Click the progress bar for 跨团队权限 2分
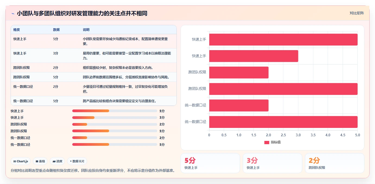 (x=115, y=124)
